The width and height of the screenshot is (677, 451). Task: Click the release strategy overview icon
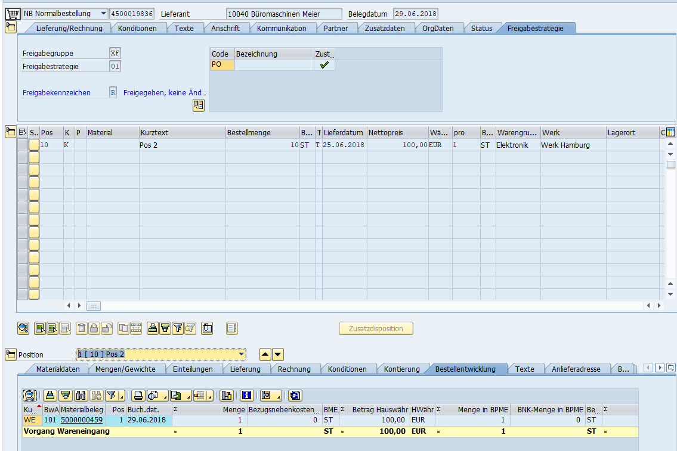[x=198, y=105]
